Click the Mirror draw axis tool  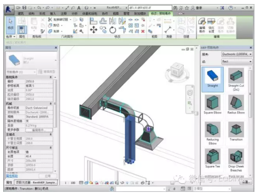(x=122, y=21)
